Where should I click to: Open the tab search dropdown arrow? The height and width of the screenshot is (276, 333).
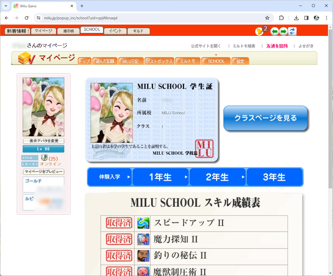point(6,6)
